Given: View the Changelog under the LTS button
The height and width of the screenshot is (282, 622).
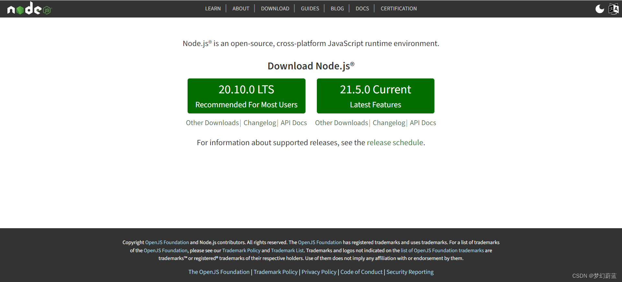Looking at the screenshot, I should (260, 123).
